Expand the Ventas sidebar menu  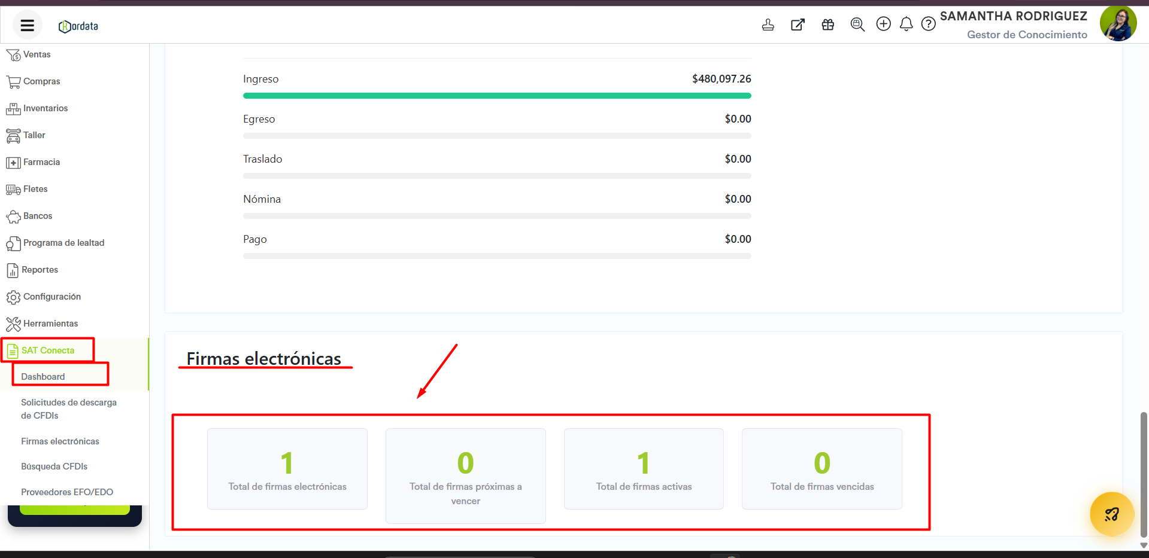pos(37,54)
